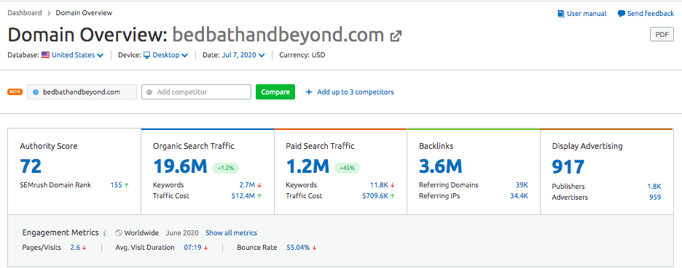Select Domain Overview breadcrumb item
682x268 pixels.
(x=84, y=13)
